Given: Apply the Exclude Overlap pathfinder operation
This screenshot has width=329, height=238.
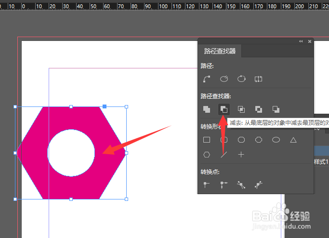Looking at the screenshot, I should (259, 109).
